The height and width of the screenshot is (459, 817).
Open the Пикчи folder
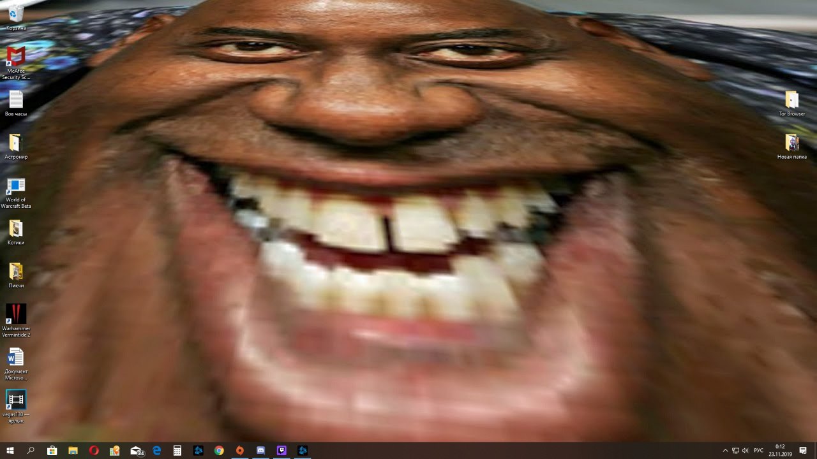[16, 275]
